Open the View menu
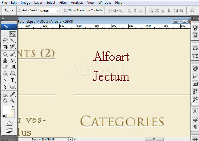Screen dimensions: 199x141 tap(91, 3)
